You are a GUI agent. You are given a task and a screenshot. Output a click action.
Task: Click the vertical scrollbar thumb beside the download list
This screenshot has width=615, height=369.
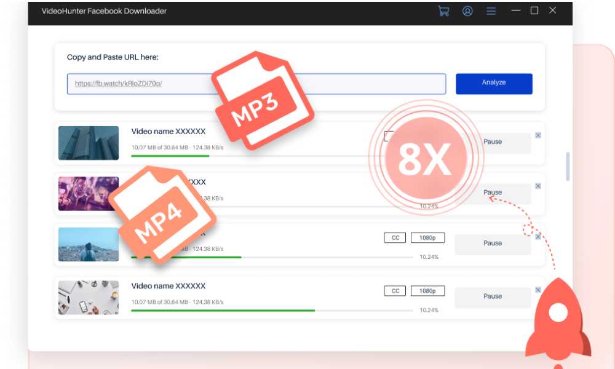coord(568,167)
